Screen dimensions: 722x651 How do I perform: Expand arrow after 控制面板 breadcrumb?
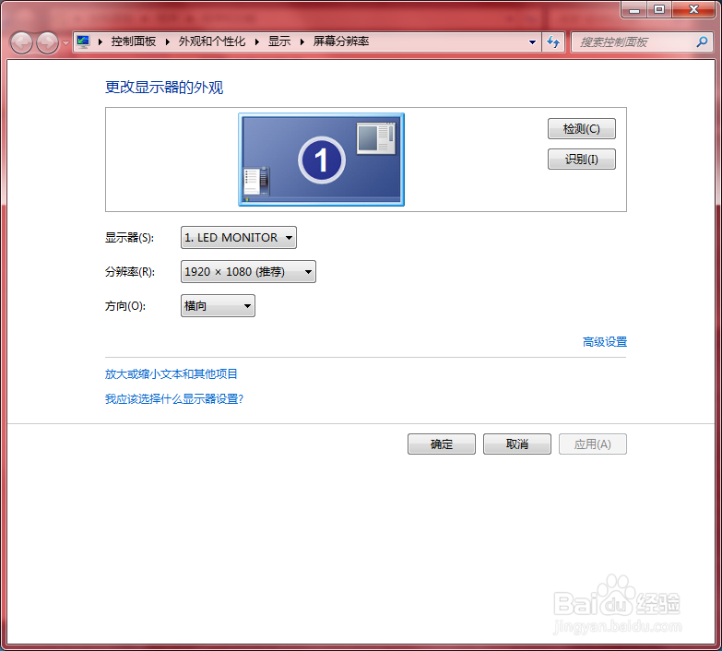(168, 41)
